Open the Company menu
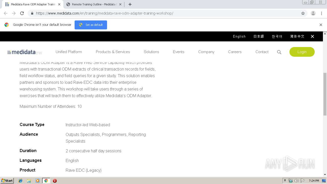Screen dimensions: 327x184 pos(206,52)
